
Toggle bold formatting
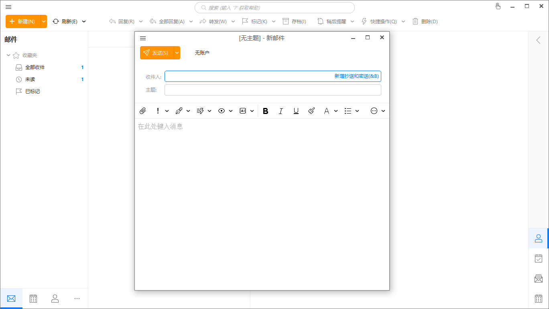265,111
